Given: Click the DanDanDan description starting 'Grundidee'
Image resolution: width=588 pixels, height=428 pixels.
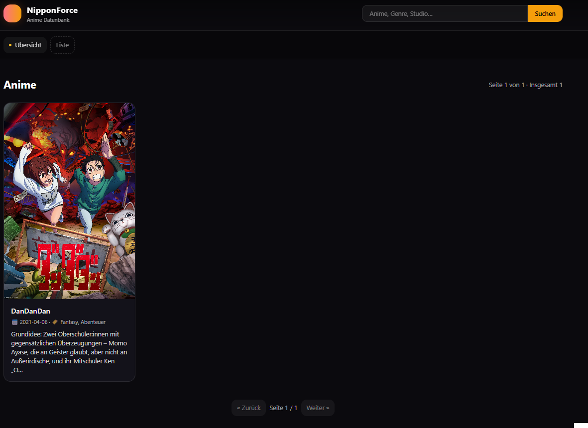Looking at the screenshot, I should click(69, 352).
